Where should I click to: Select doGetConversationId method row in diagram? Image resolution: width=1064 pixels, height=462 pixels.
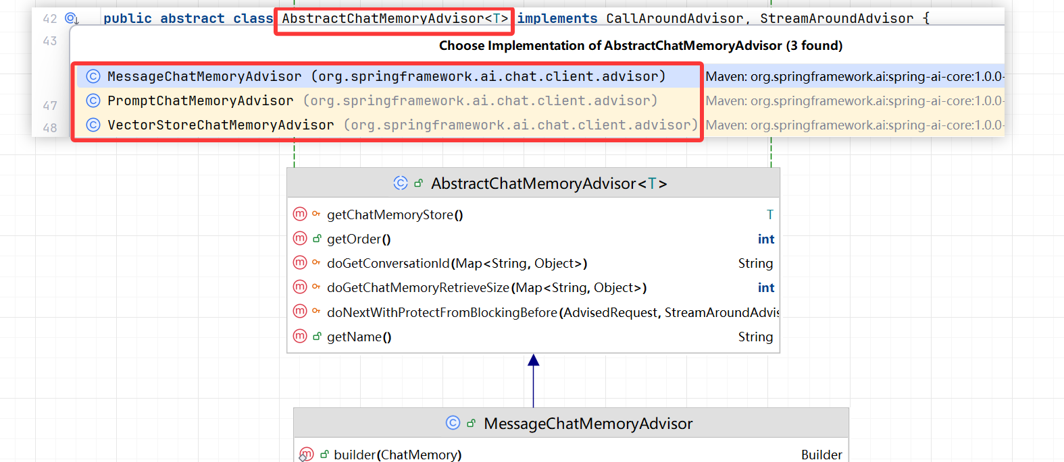[x=534, y=263]
